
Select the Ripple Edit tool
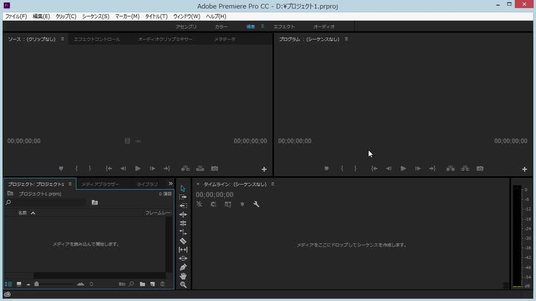(x=183, y=214)
